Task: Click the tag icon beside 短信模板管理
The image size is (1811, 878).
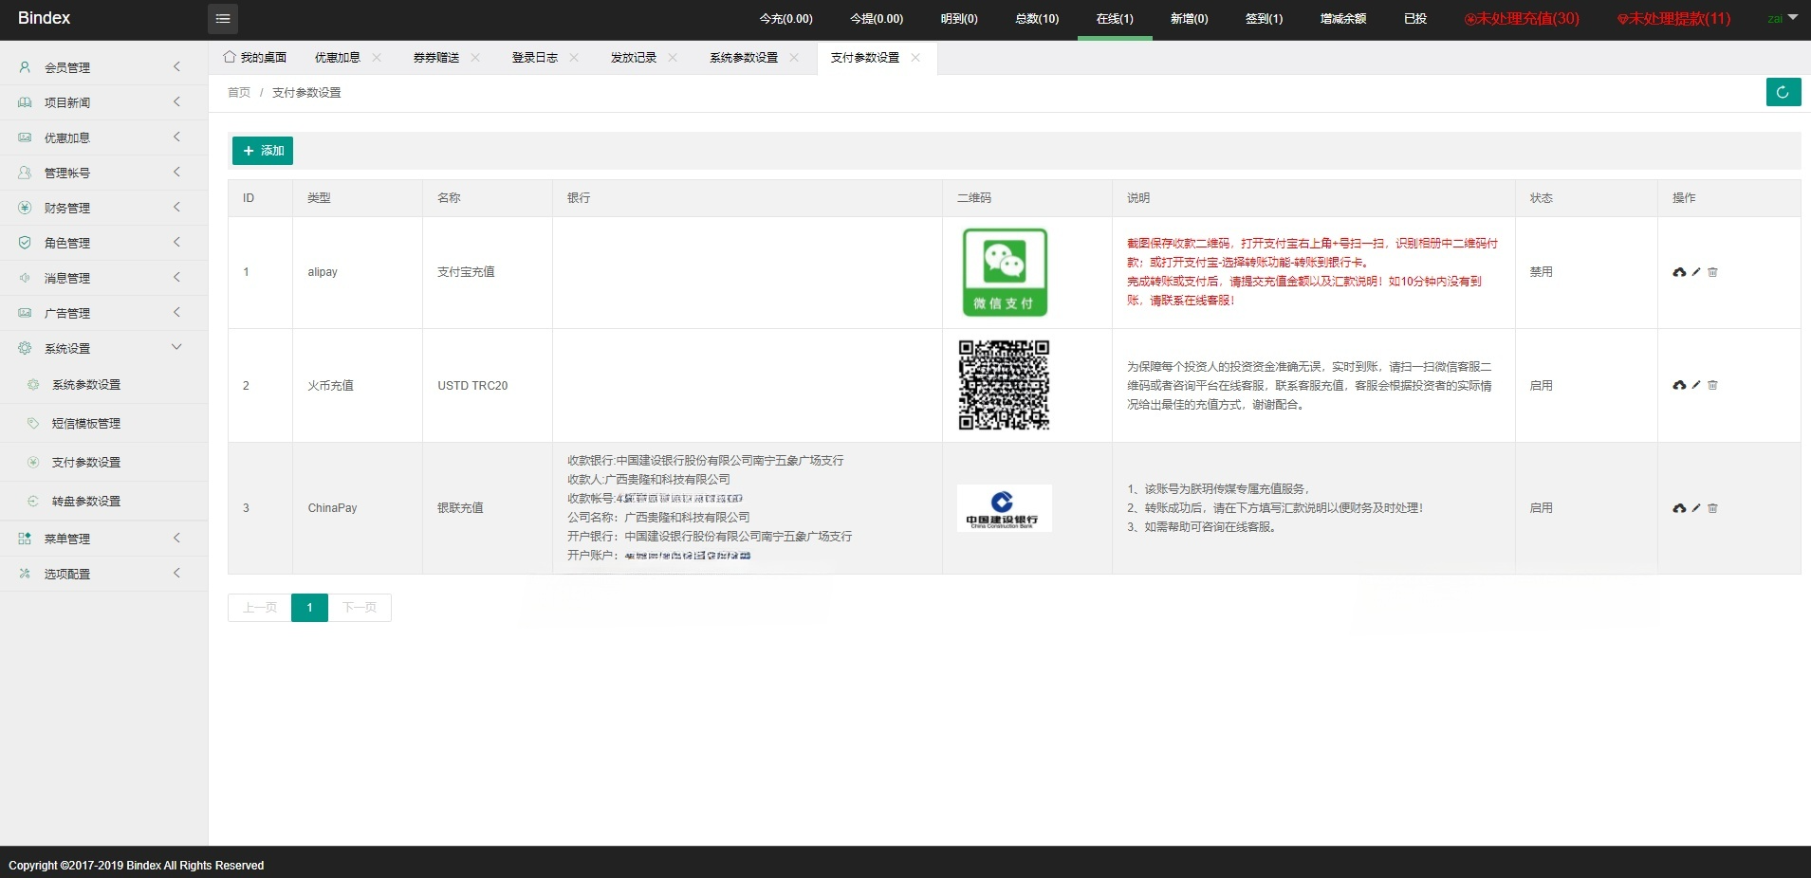Action: (x=33, y=423)
